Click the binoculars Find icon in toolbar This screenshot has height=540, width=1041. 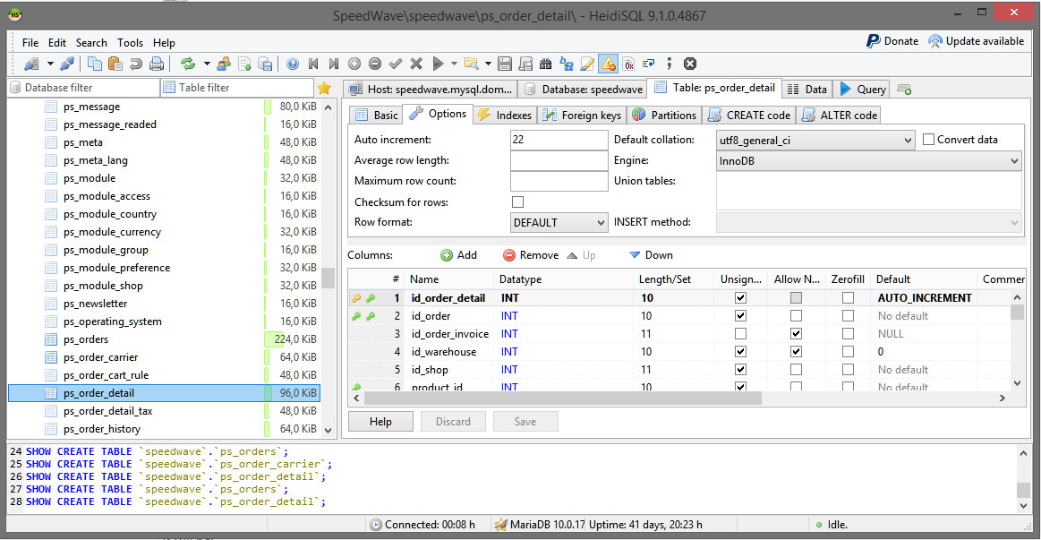[x=546, y=64]
